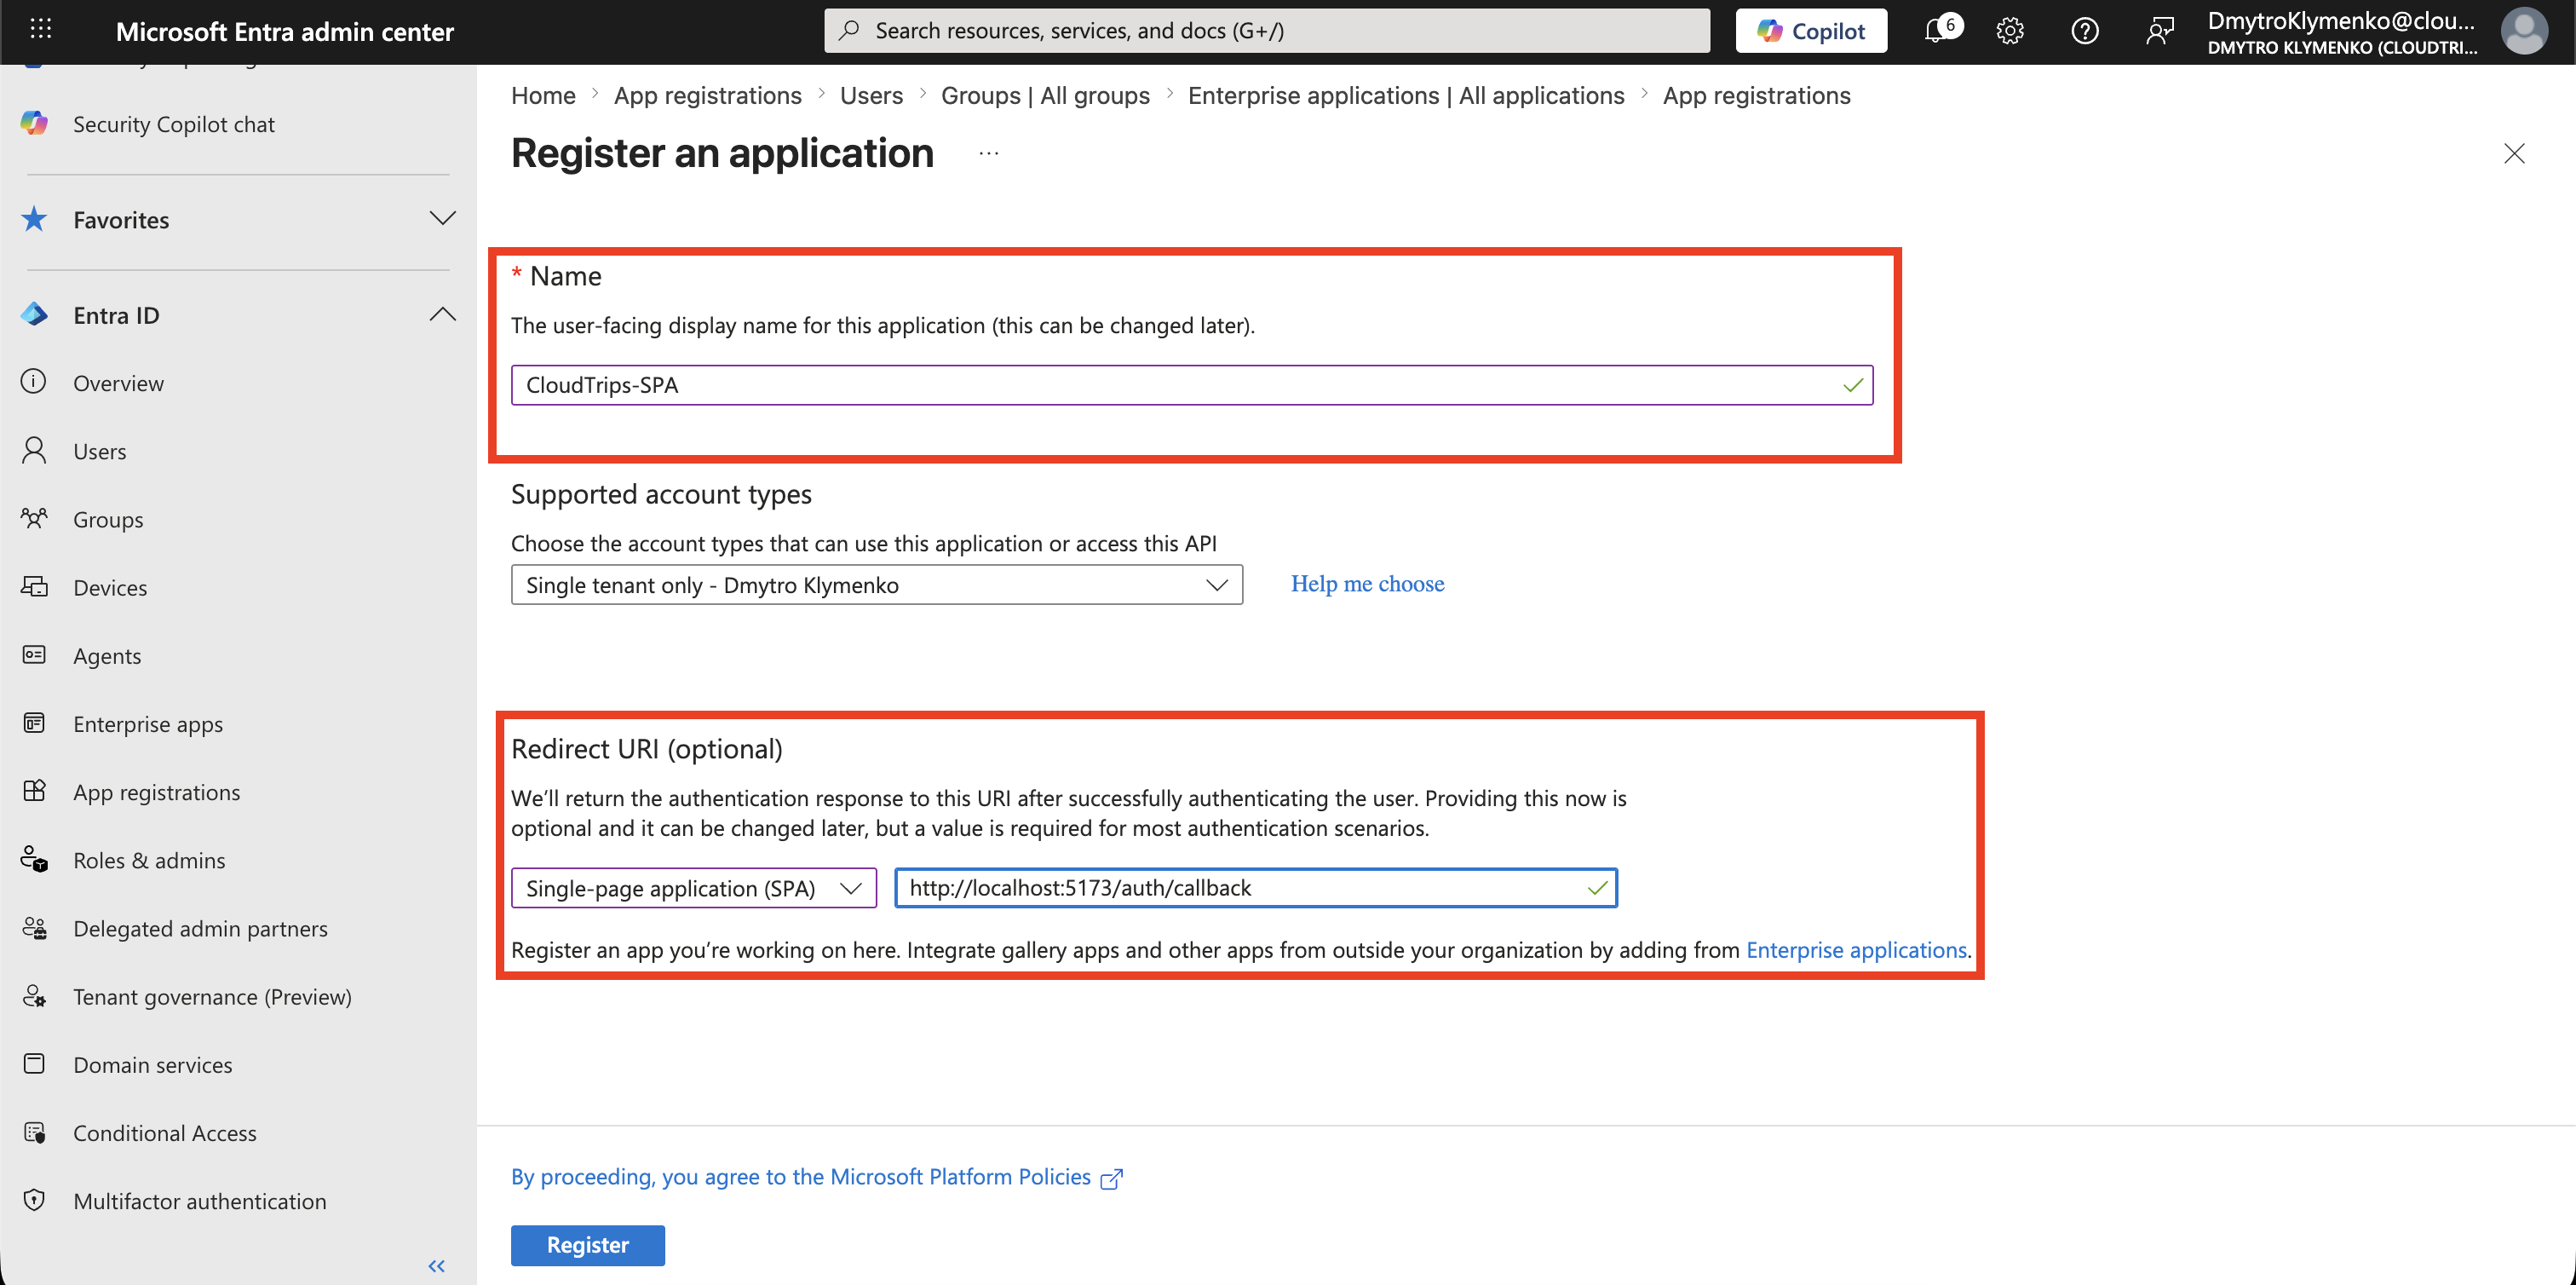Click the Enterprise apps icon
Screen dimensions: 2576x1285
pos(34,723)
